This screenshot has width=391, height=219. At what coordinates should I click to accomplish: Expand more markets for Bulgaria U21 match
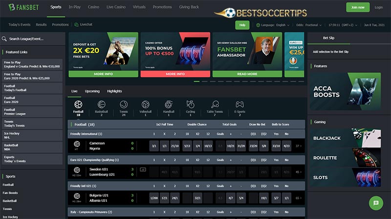click(x=299, y=198)
